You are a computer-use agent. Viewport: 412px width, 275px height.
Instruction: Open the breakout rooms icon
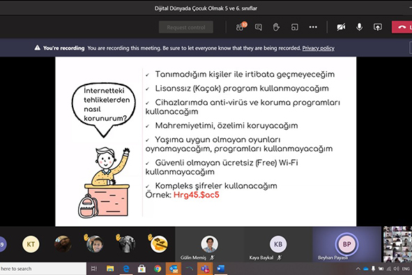click(x=295, y=27)
